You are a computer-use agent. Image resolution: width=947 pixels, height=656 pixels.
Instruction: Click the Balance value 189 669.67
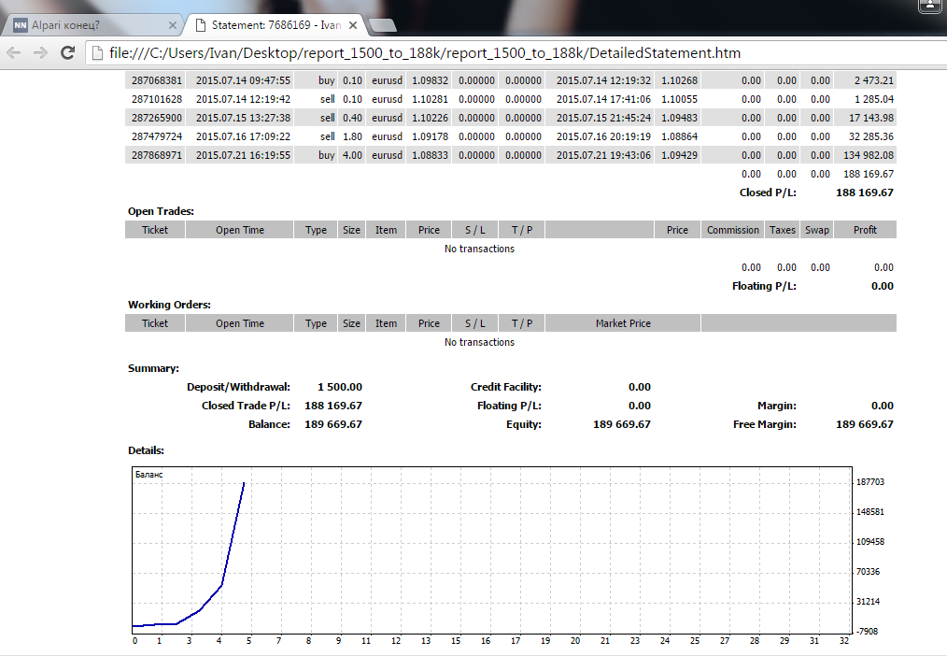[333, 424]
